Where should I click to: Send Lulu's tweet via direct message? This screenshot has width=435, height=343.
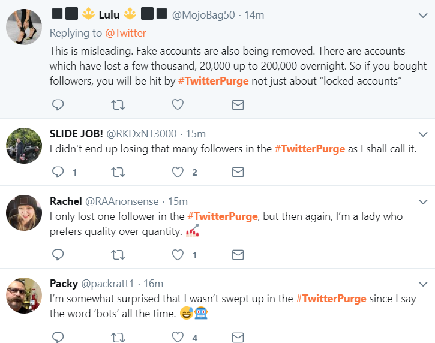coord(238,105)
